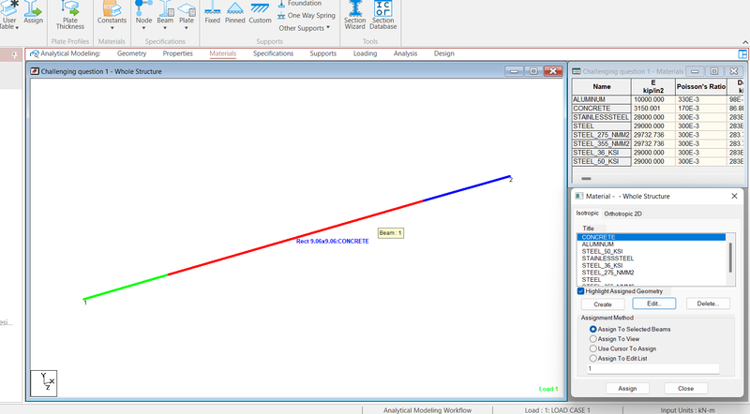Open the User Table dropdown arrow
This screenshot has height=414, width=750.
[x=17, y=28]
